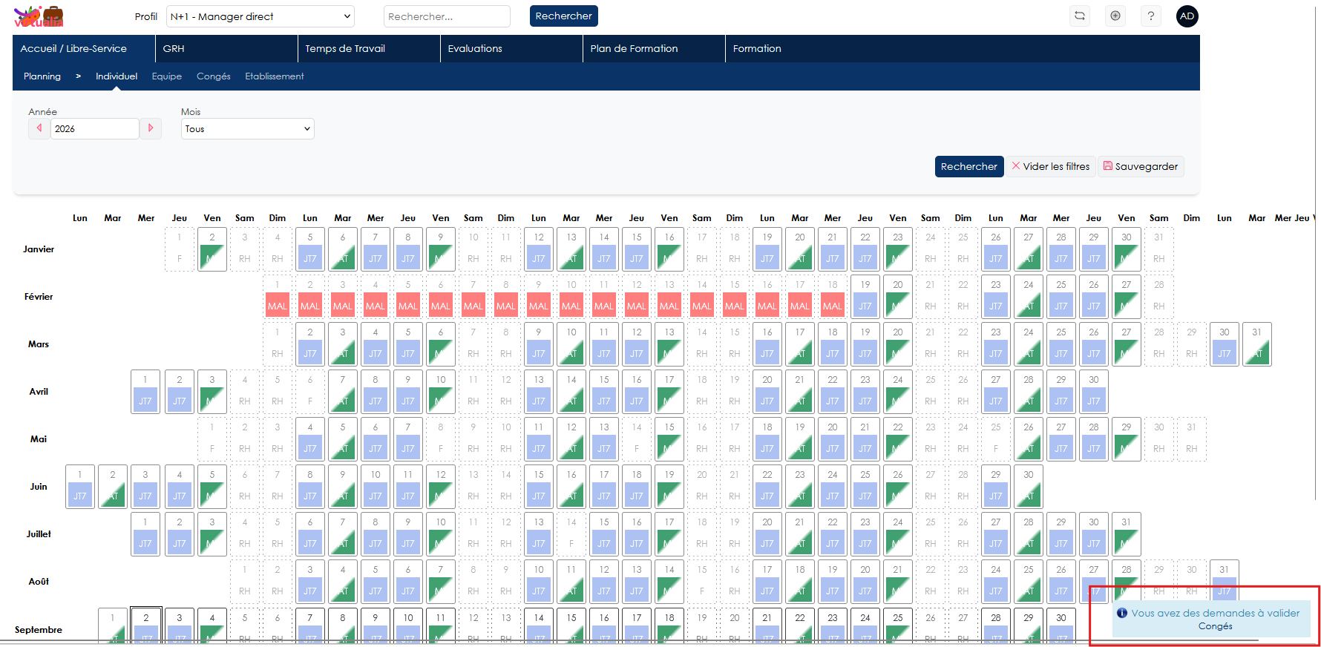1321x647 pixels.
Task: Select January 2 in the calendar
Action: click(x=212, y=249)
